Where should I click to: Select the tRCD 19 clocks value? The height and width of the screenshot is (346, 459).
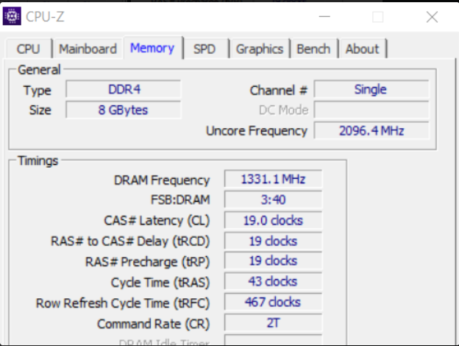pyautogui.click(x=273, y=241)
